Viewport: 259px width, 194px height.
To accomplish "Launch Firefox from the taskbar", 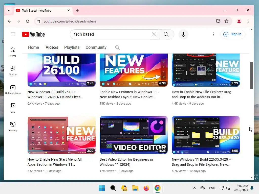I will tap(146, 188).
